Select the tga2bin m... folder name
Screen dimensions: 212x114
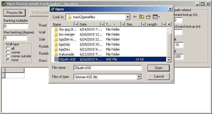coord(67,39)
